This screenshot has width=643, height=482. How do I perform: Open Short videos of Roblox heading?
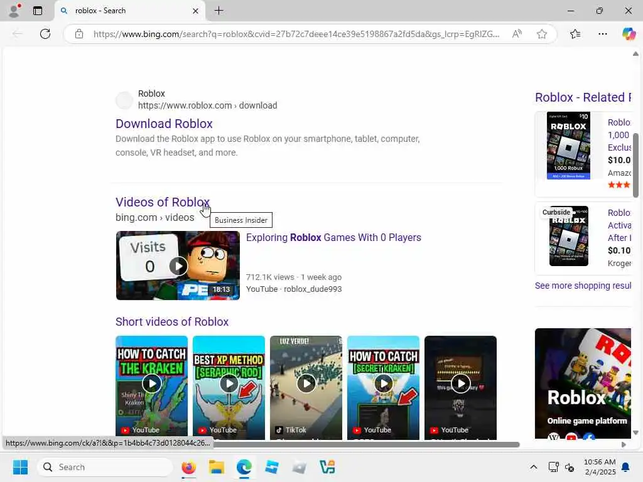click(x=172, y=322)
